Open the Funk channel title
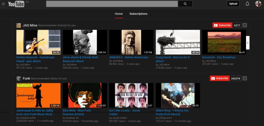The width and height of the screenshot is (264, 126). pos(27,78)
